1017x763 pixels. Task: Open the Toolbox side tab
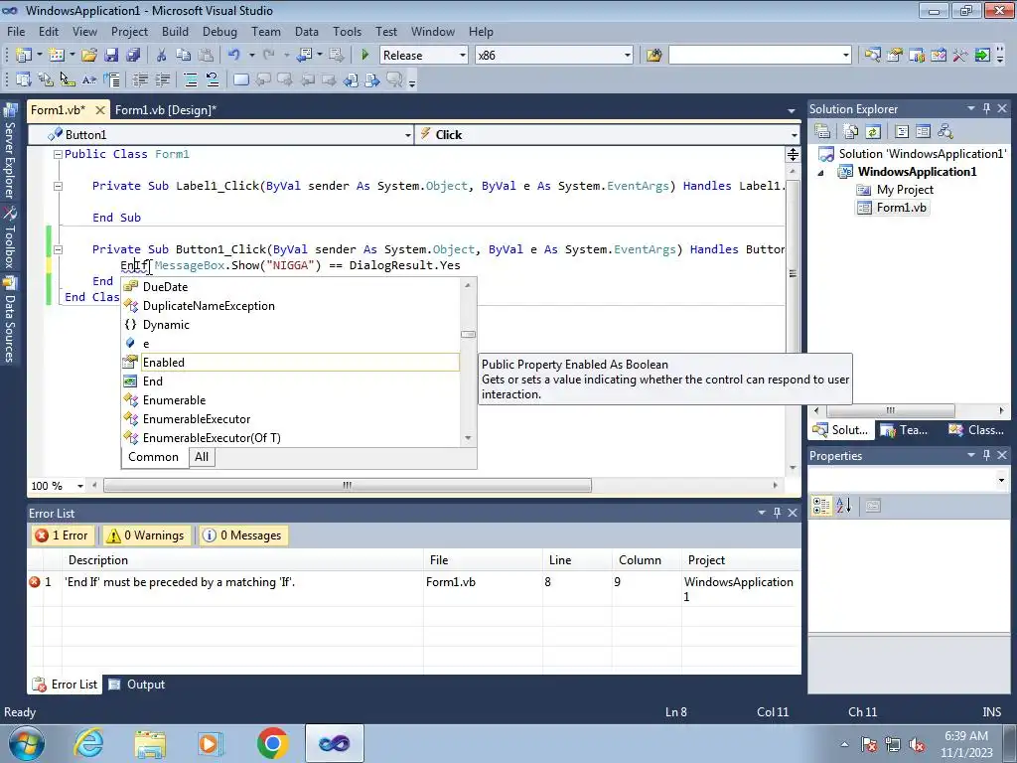pyautogui.click(x=10, y=238)
